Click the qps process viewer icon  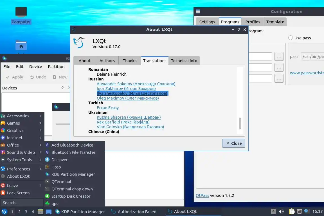click(47, 203)
